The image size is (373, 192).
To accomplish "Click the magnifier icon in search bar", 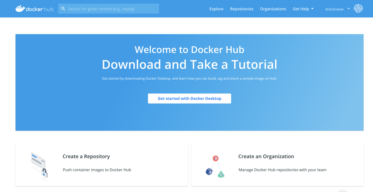I will tap(63, 9).
